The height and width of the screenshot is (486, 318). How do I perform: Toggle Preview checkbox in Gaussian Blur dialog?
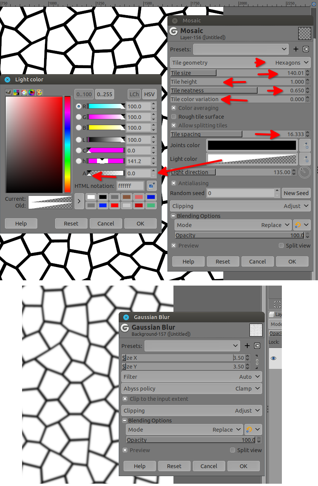point(125,450)
